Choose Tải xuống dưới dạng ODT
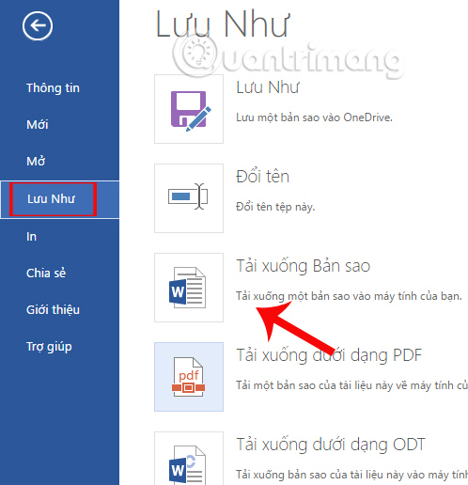The height and width of the screenshot is (485, 468). 331,445
